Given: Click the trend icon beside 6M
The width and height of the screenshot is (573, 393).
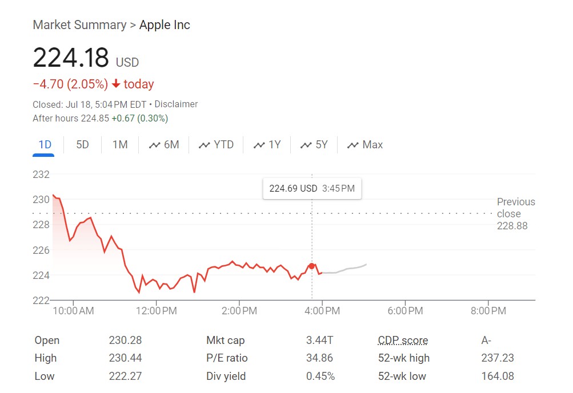Looking at the screenshot, I should coord(154,145).
